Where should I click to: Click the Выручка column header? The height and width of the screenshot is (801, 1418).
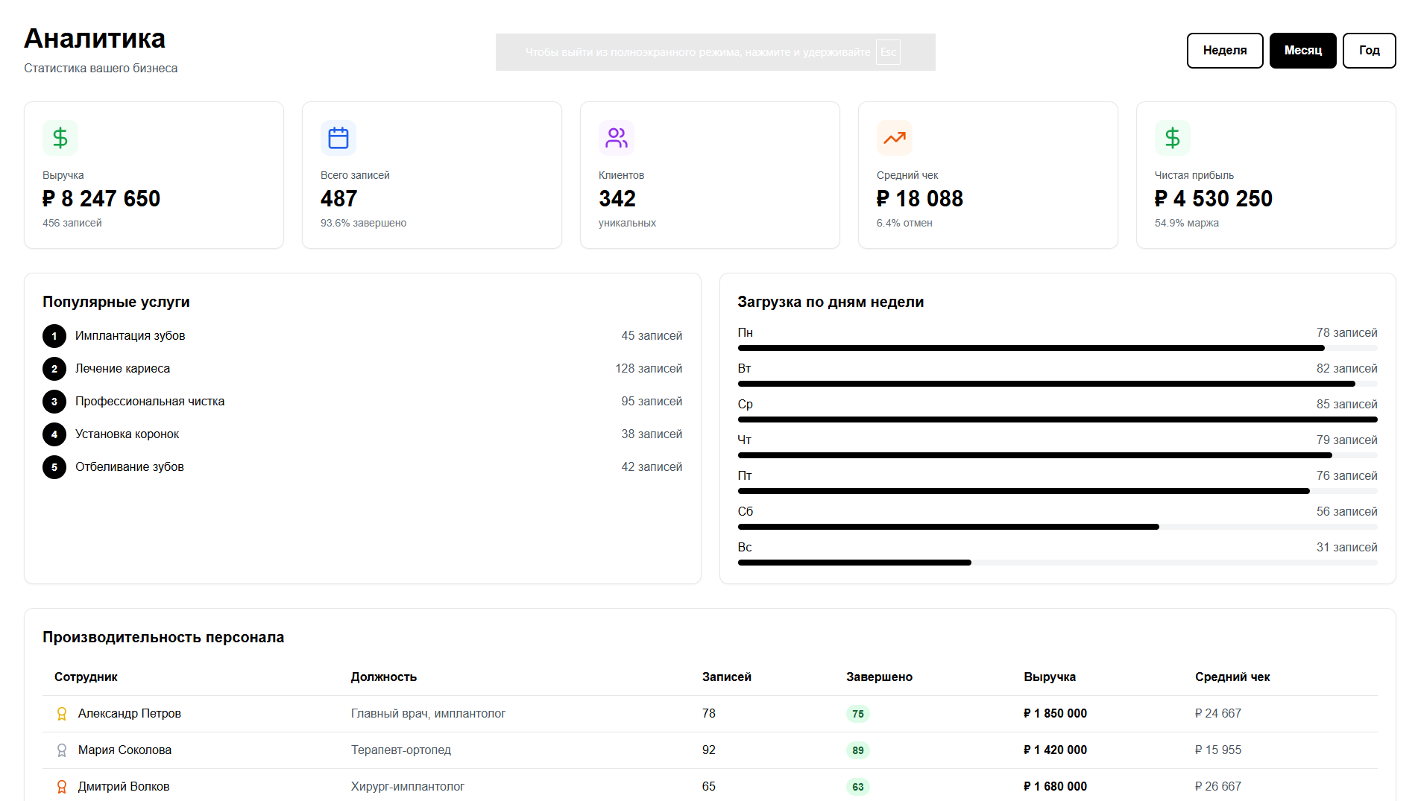pos(1049,677)
